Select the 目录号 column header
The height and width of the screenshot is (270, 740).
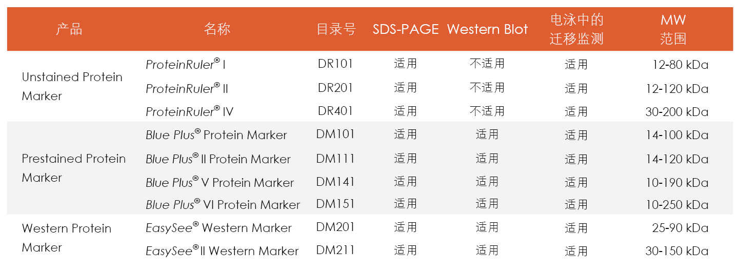(335, 29)
